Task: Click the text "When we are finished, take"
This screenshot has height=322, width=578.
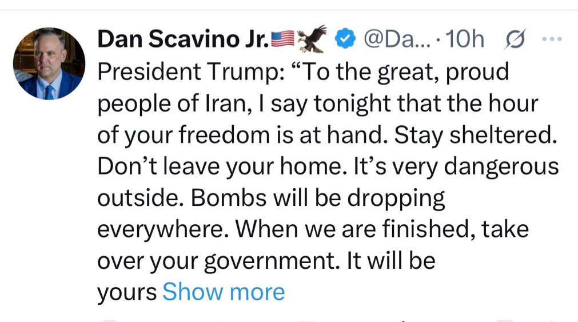Action: click(382, 229)
